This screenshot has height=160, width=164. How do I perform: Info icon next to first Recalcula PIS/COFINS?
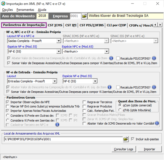[x=154, y=58]
